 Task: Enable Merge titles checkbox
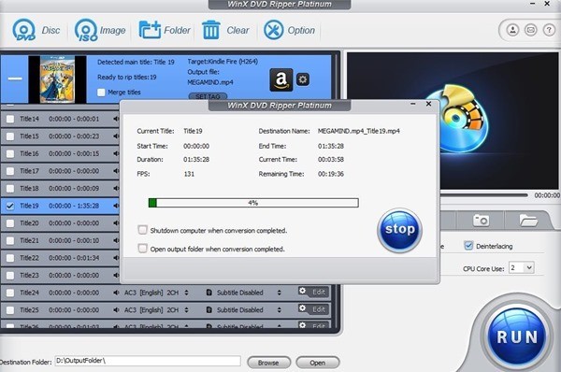[101, 93]
